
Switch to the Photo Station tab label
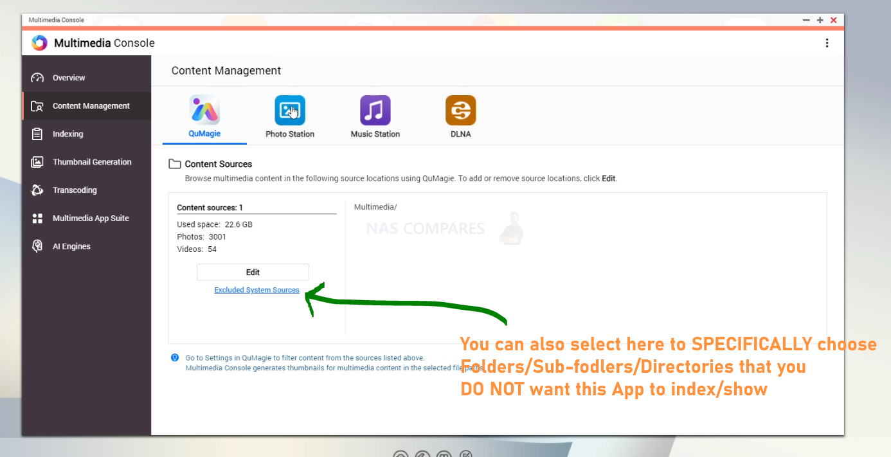[x=290, y=134]
